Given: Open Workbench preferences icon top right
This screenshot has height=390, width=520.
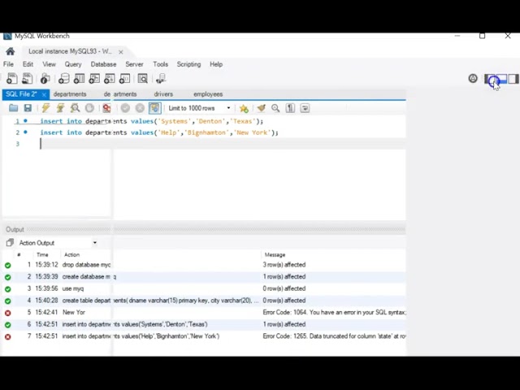Looking at the screenshot, I should click(473, 79).
